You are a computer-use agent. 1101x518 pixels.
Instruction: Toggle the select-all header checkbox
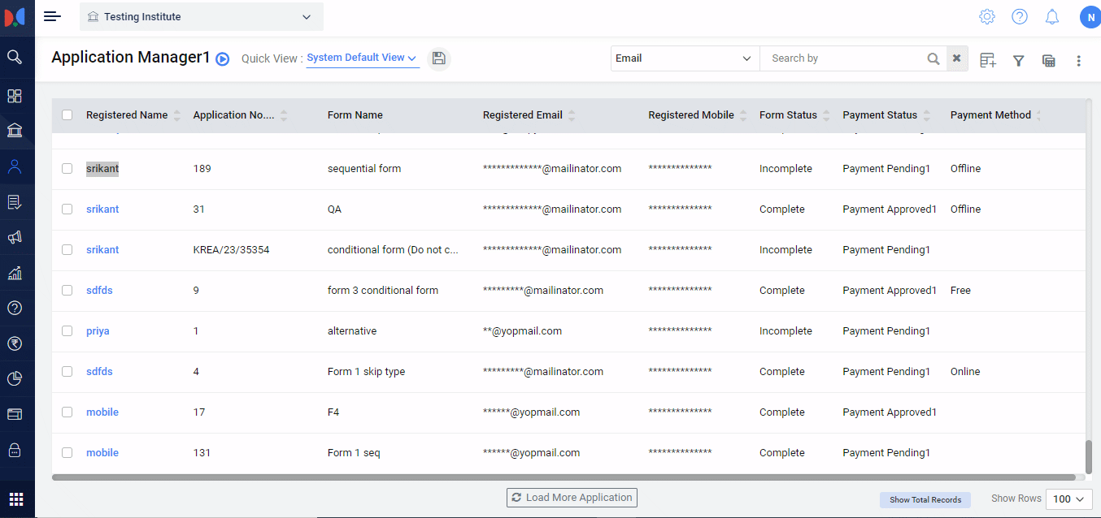point(67,115)
